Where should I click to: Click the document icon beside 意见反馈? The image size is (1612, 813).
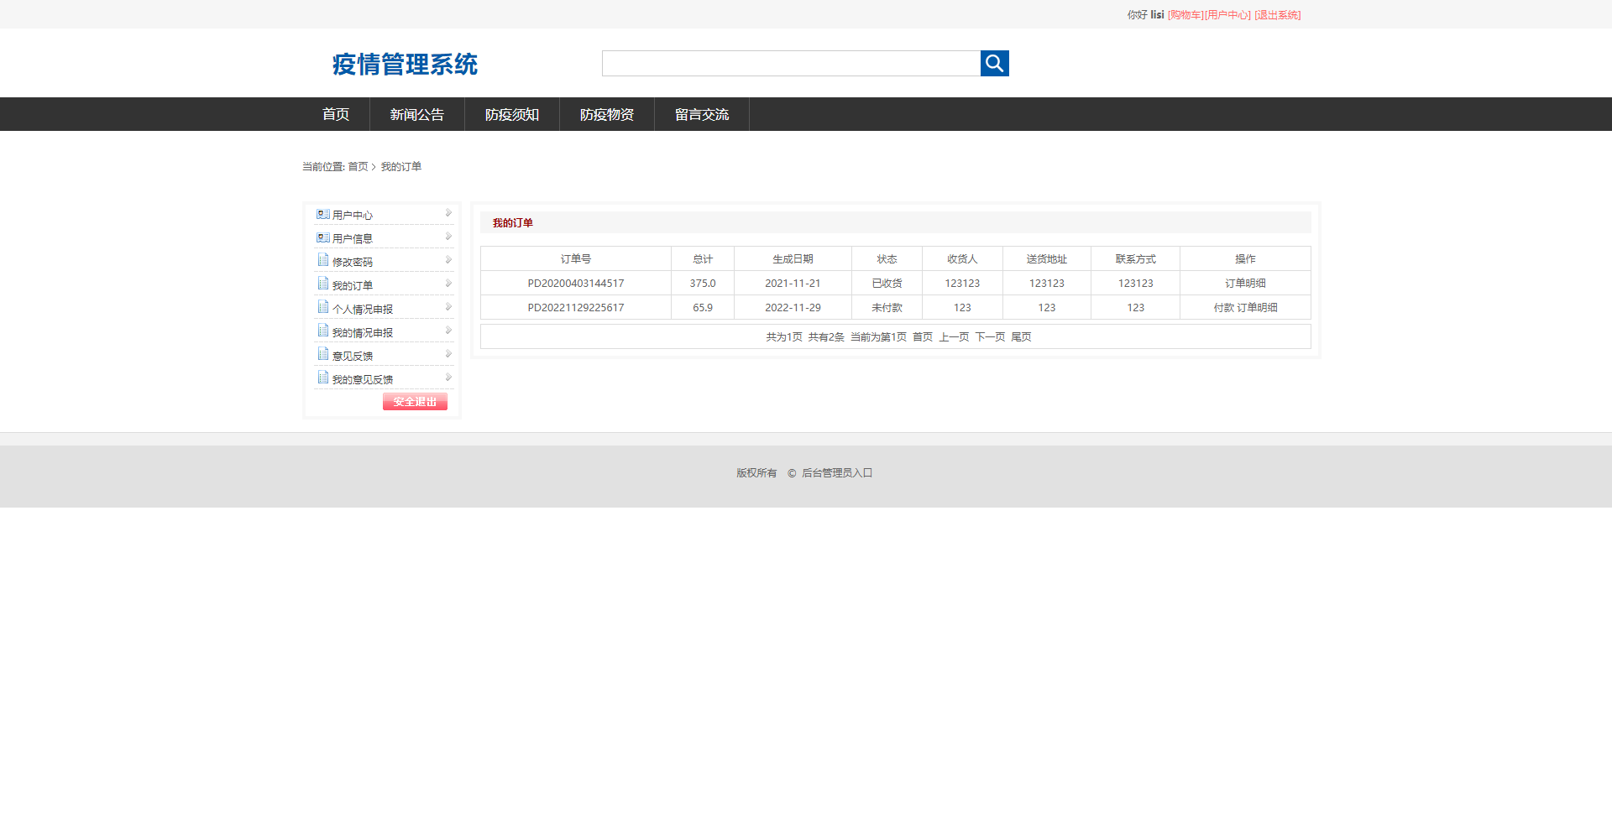click(322, 354)
